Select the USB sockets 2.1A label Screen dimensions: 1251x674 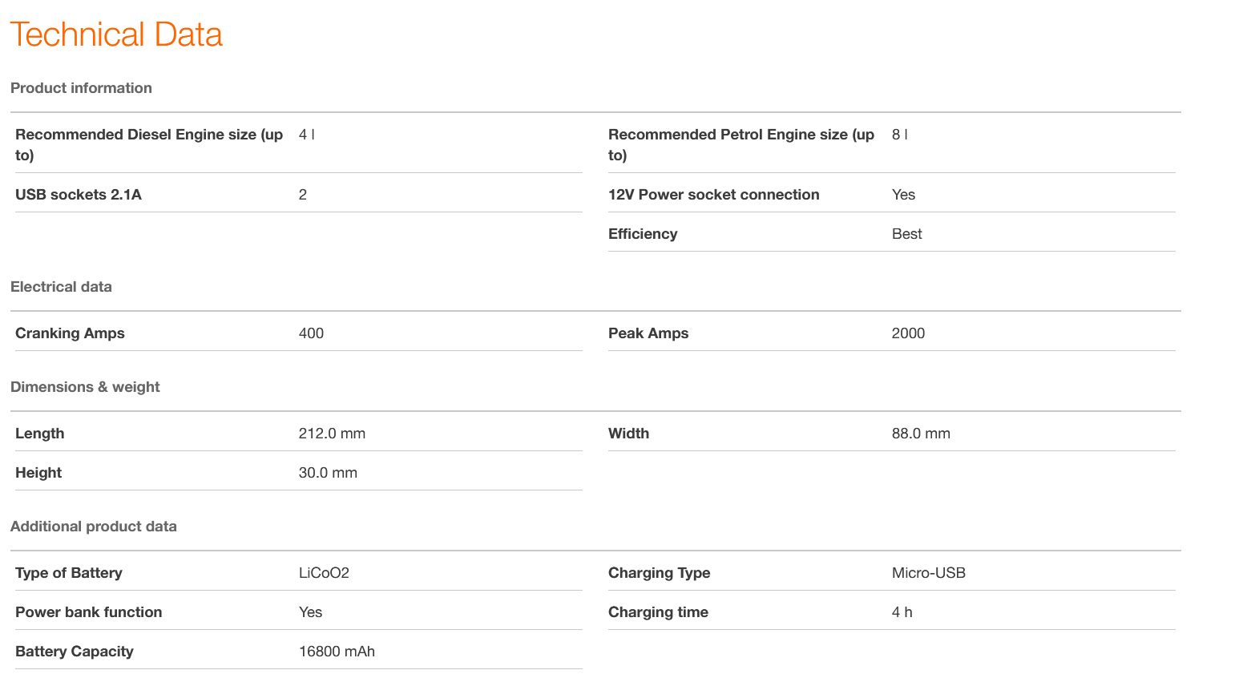(x=79, y=195)
